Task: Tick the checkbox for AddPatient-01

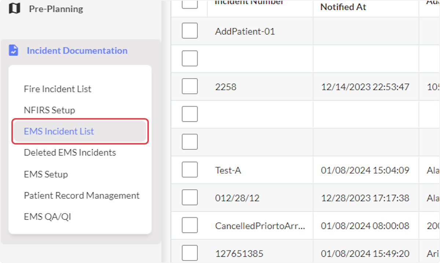Action: [x=190, y=31]
